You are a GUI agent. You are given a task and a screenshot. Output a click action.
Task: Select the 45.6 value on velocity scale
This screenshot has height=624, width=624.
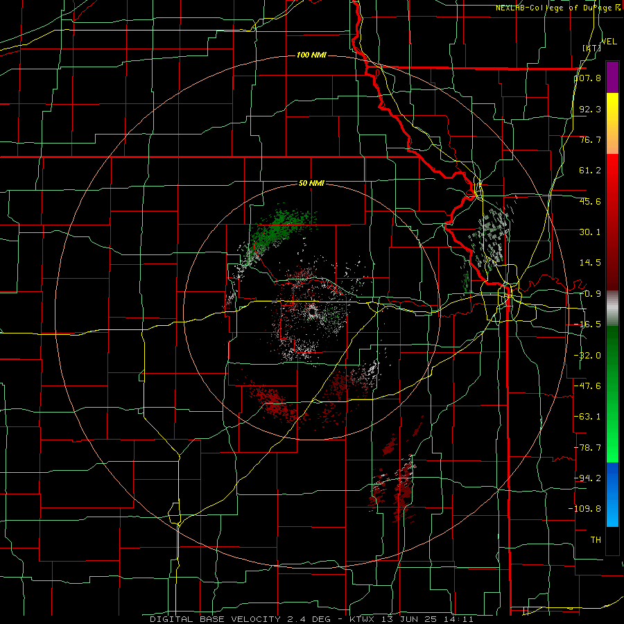pos(590,201)
